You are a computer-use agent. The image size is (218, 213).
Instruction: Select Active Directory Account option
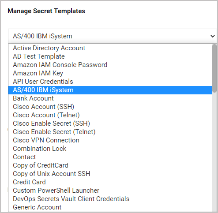click(110, 48)
